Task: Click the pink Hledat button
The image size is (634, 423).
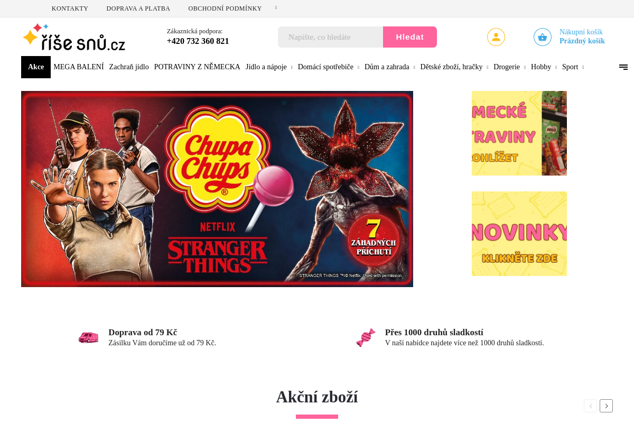Action: click(410, 37)
